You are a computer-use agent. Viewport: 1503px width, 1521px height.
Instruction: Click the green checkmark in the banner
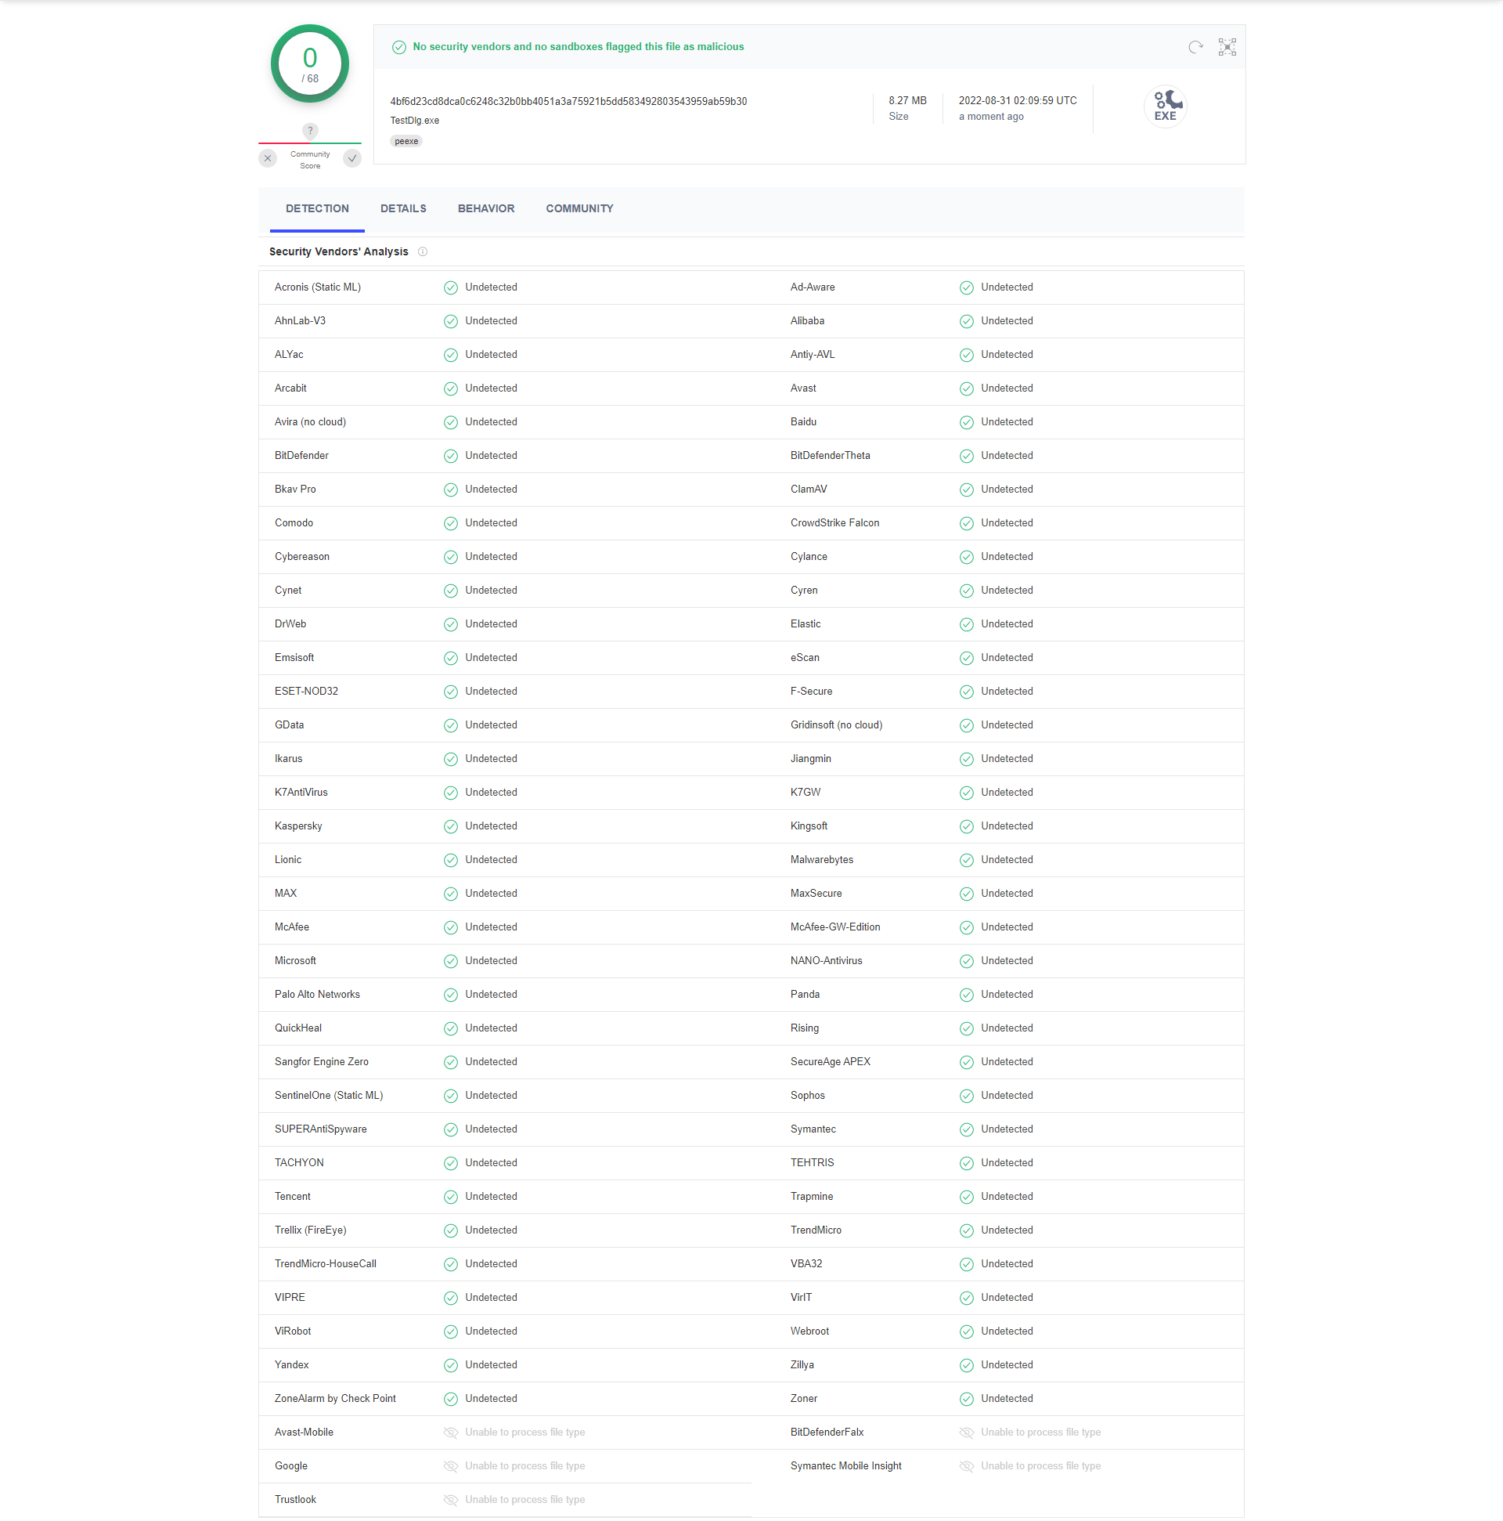point(399,47)
